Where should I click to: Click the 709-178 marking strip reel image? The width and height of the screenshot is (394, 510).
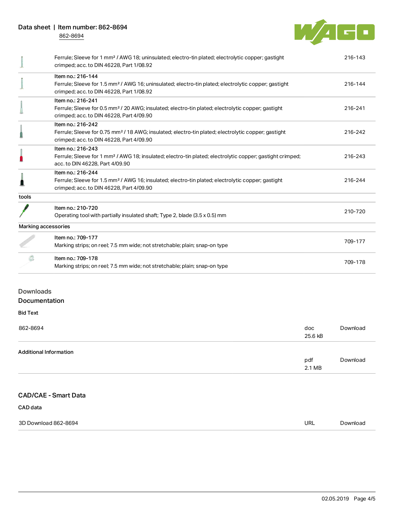click(27, 262)
